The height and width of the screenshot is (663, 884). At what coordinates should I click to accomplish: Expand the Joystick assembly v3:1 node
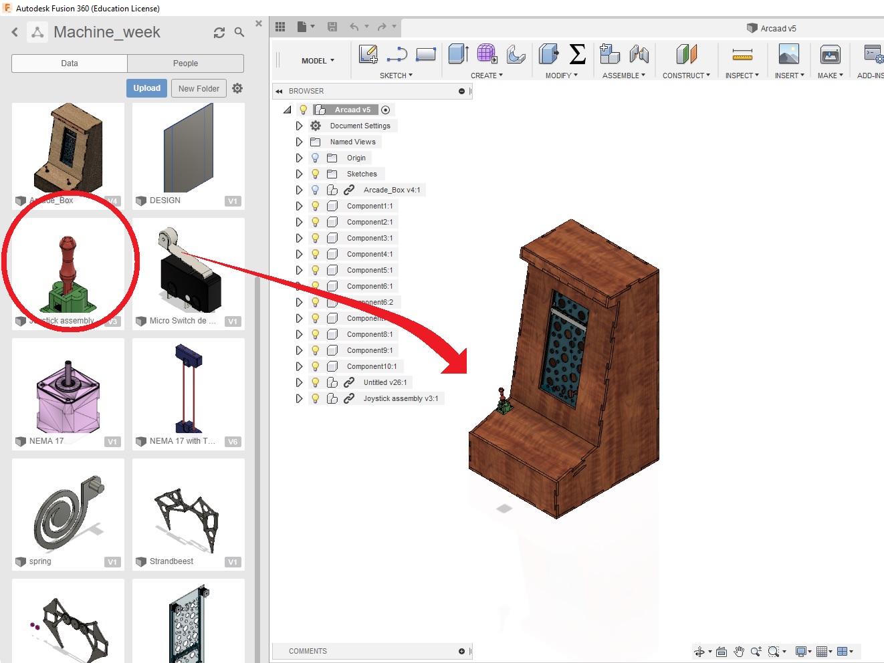(299, 398)
